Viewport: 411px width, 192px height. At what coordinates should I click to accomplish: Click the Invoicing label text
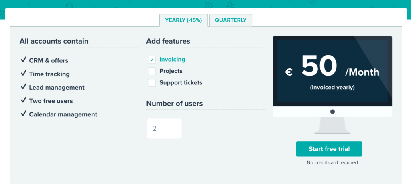click(x=172, y=59)
